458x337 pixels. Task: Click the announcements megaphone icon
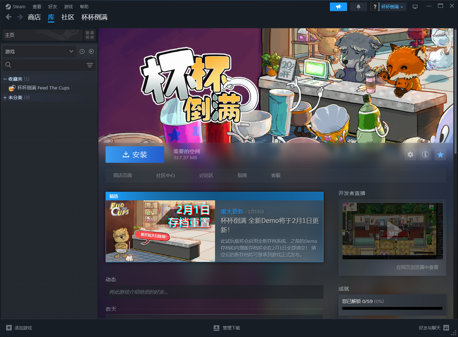tap(338, 7)
